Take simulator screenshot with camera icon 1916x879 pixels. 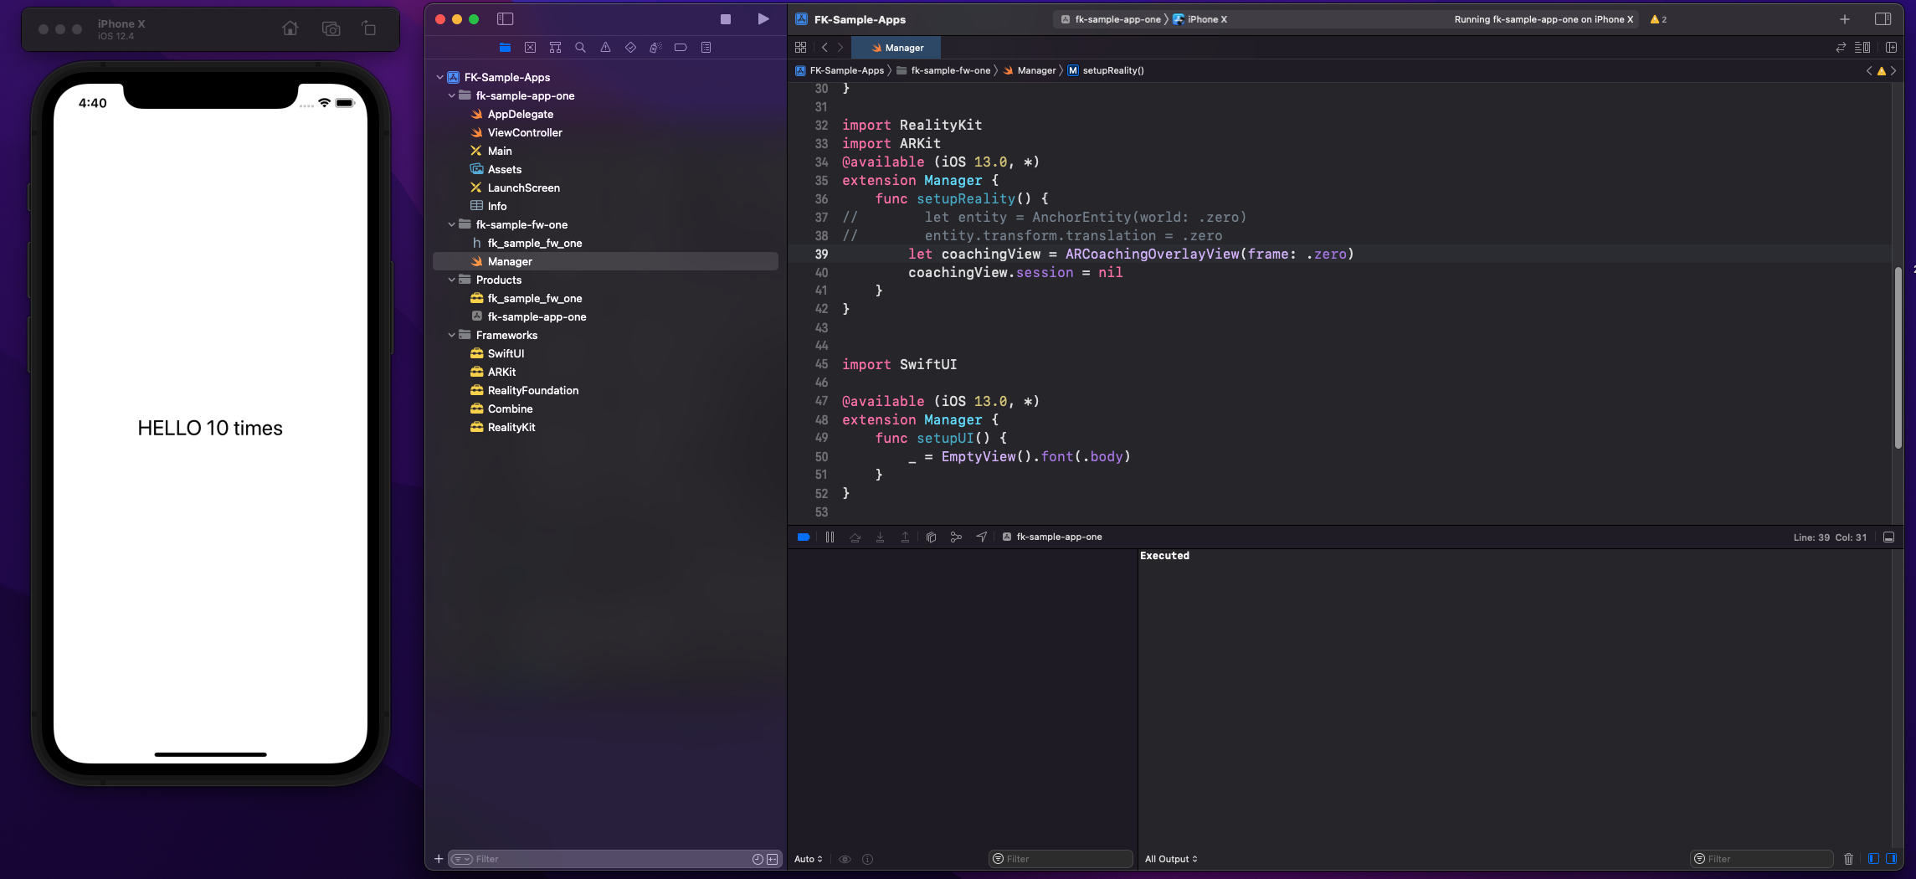click(x=331, y=28)
